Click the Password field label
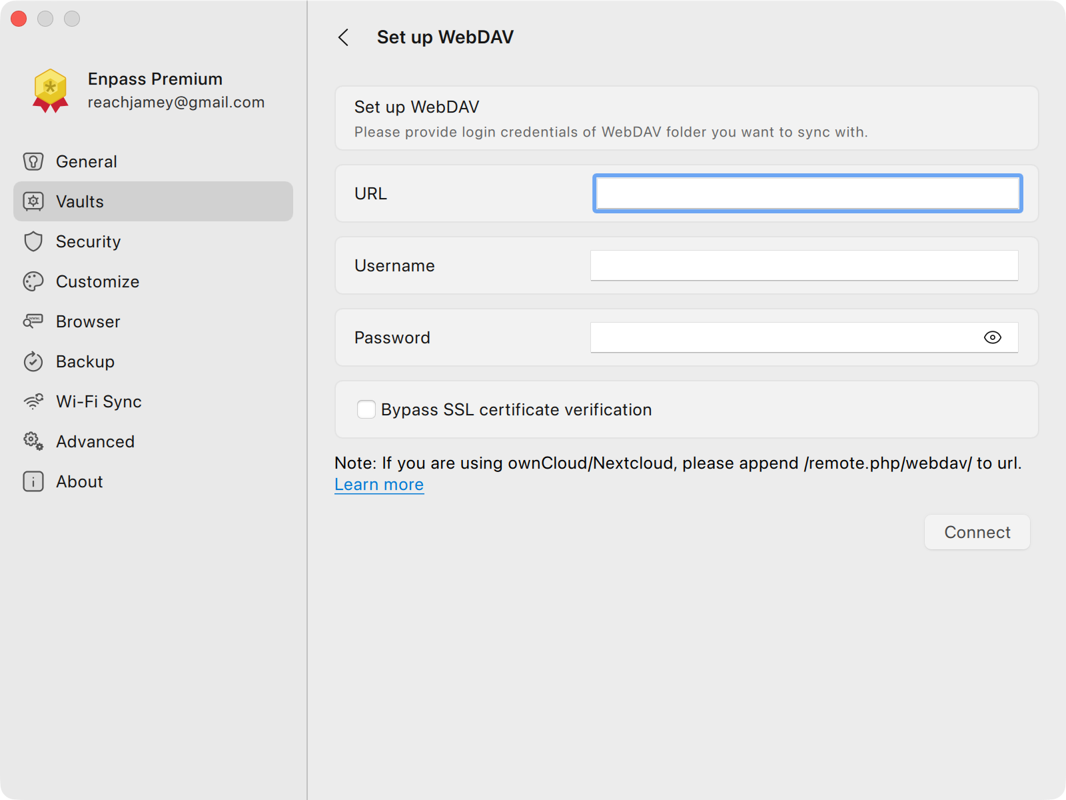Image resolution: width=1066 pixels, height=800 pixels. [392, 337]
